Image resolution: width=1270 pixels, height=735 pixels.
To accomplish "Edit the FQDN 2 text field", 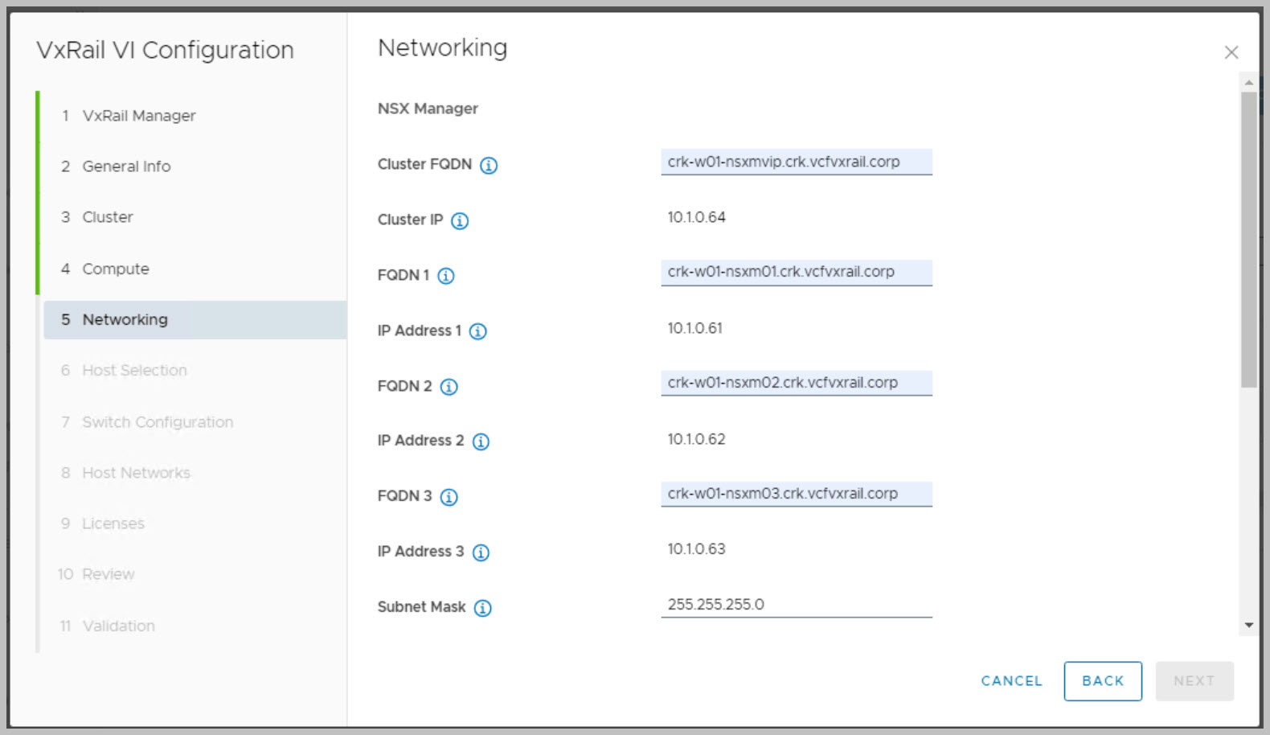I will [796, 383].
